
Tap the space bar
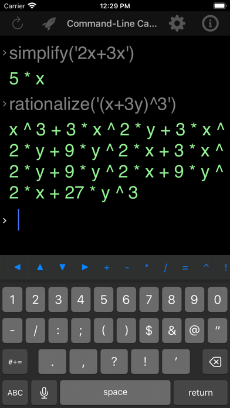point(115,392)
